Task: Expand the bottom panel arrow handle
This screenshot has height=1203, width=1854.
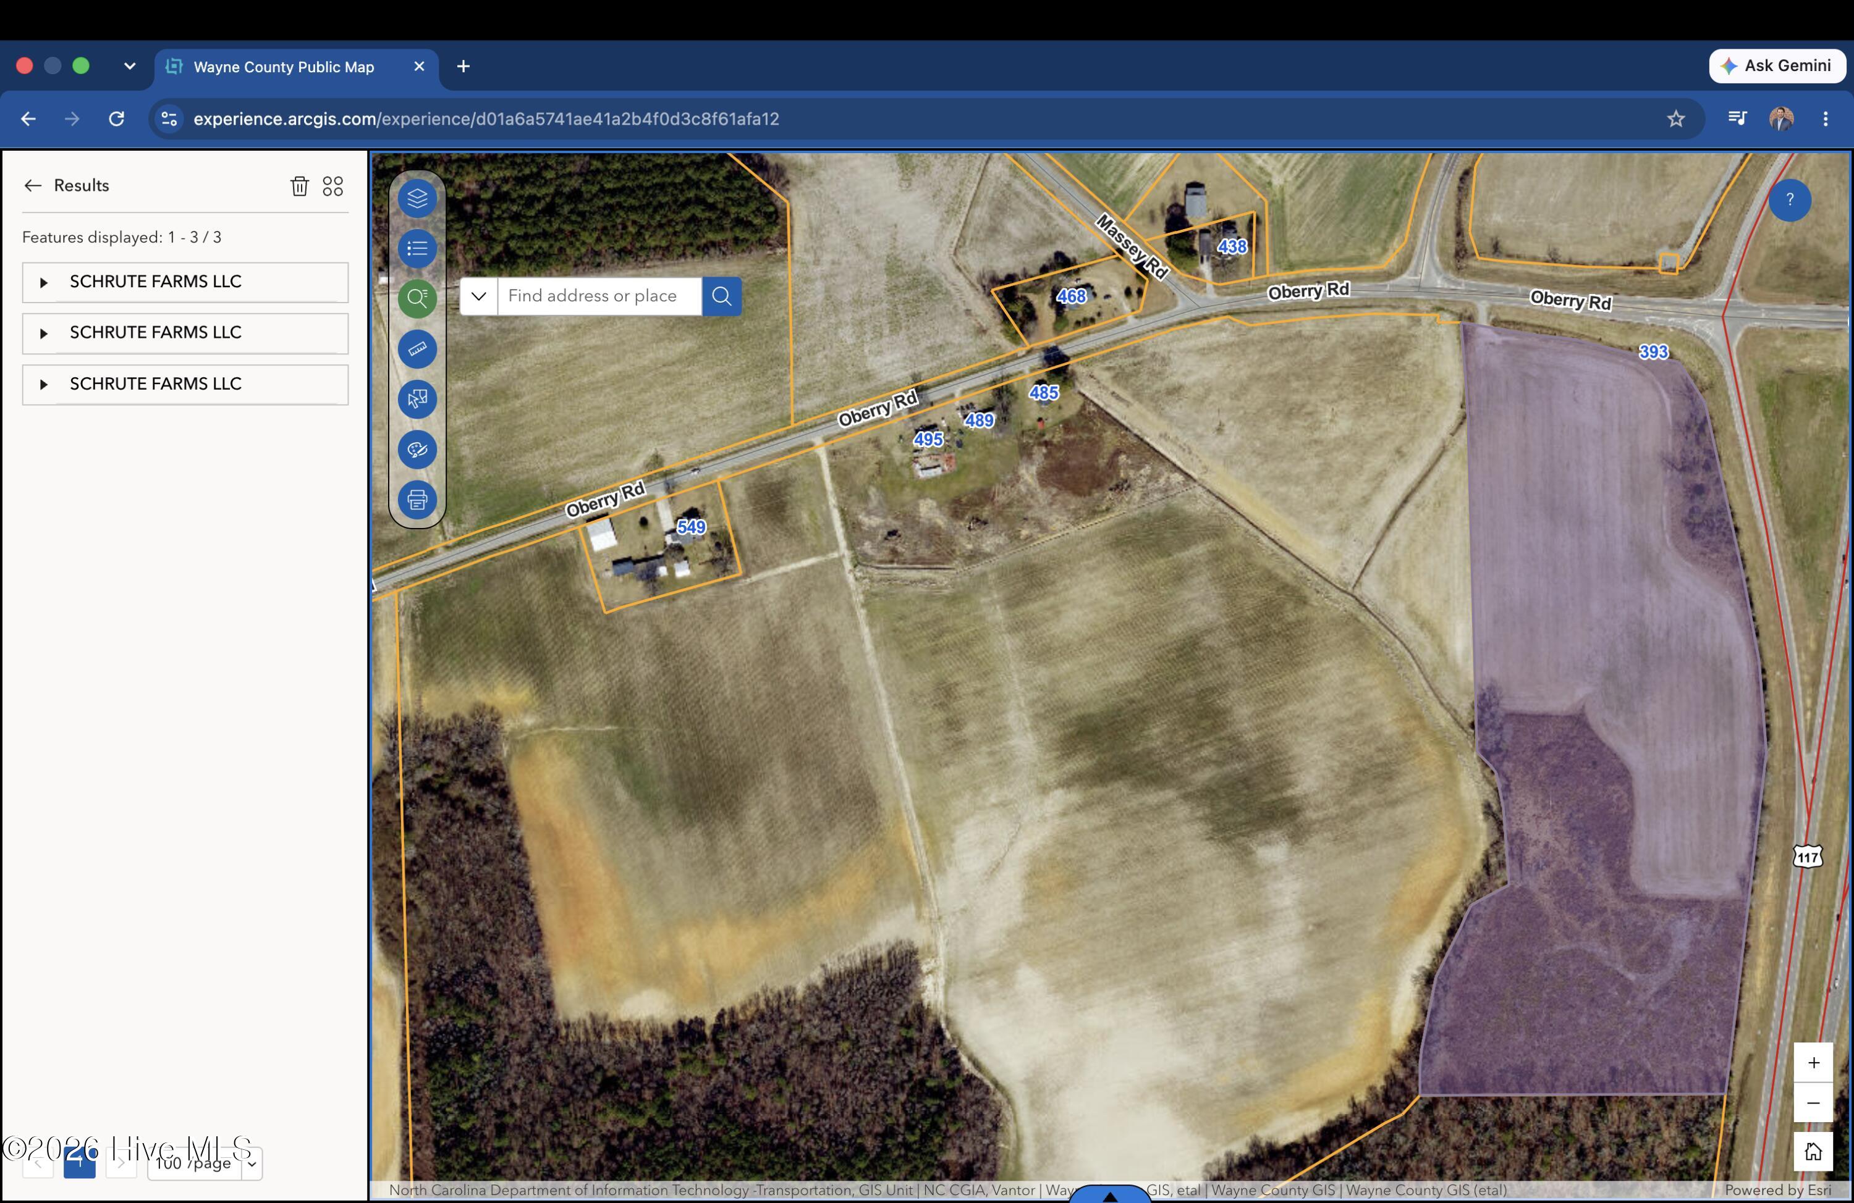Action: pos(1110,1195)
